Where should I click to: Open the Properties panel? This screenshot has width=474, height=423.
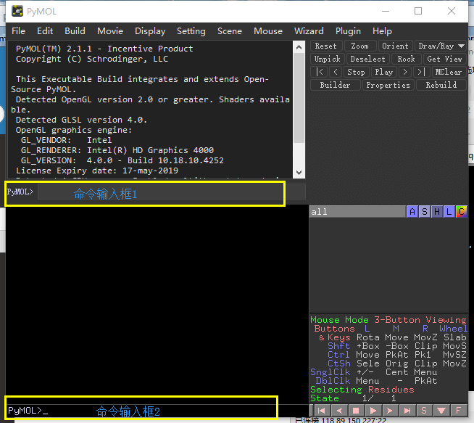388,85
